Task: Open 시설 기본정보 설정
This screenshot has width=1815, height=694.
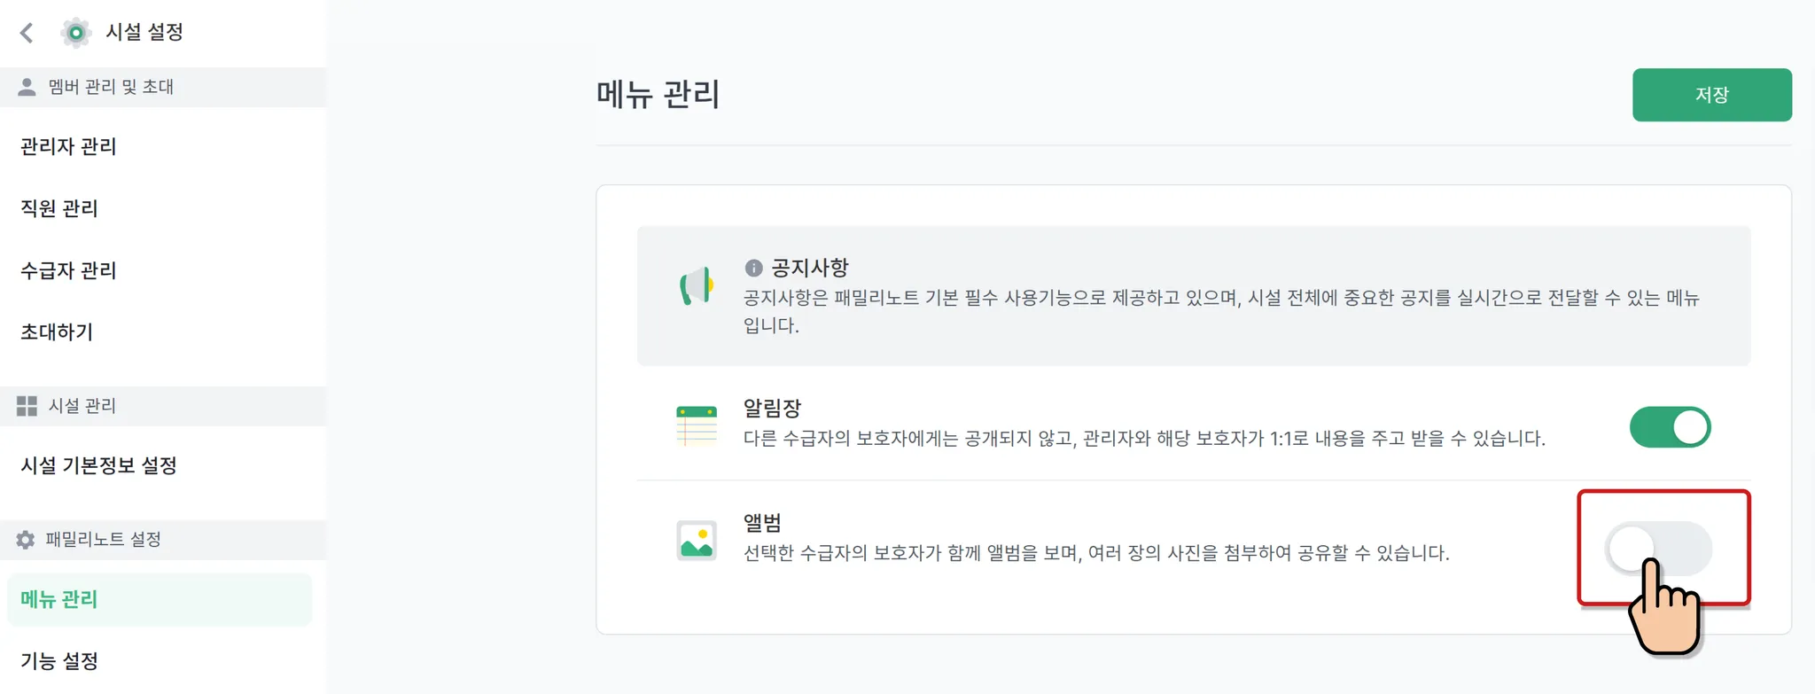Action: 99,465
